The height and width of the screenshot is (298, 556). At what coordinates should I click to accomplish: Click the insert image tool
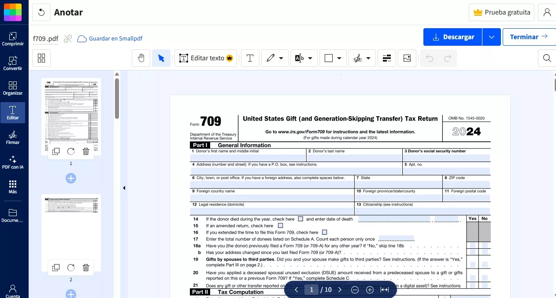[407, 58]
